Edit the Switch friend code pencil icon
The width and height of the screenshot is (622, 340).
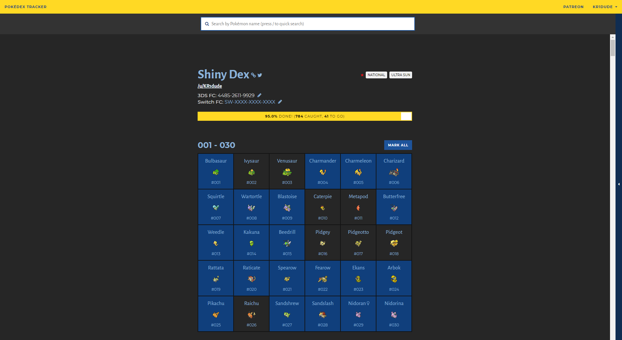pyautogui.click(x=280, y=102)
